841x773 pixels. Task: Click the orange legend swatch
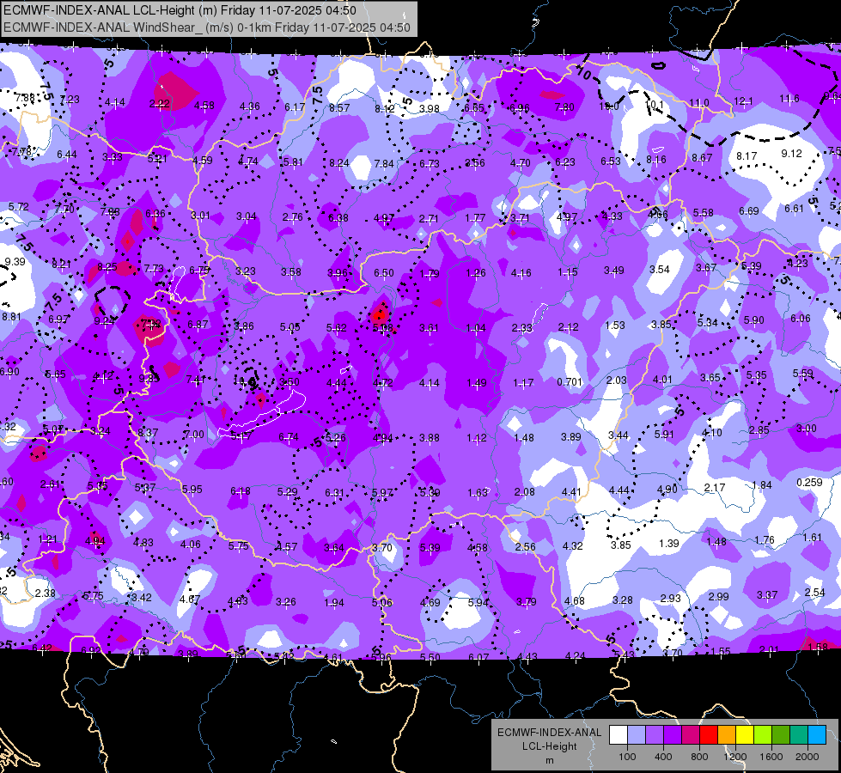[727, 735]
